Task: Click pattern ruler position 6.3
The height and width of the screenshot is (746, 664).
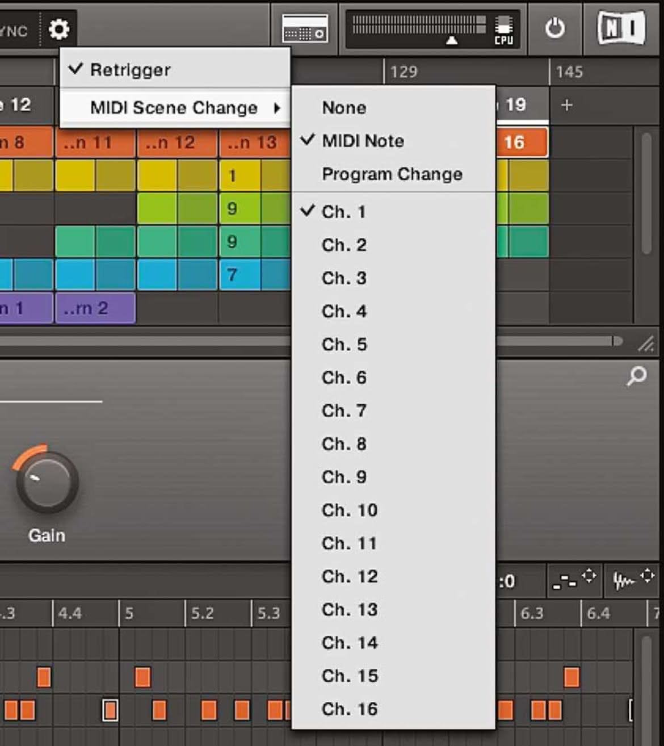Action: pyautogui.click(x=532, y=613)
